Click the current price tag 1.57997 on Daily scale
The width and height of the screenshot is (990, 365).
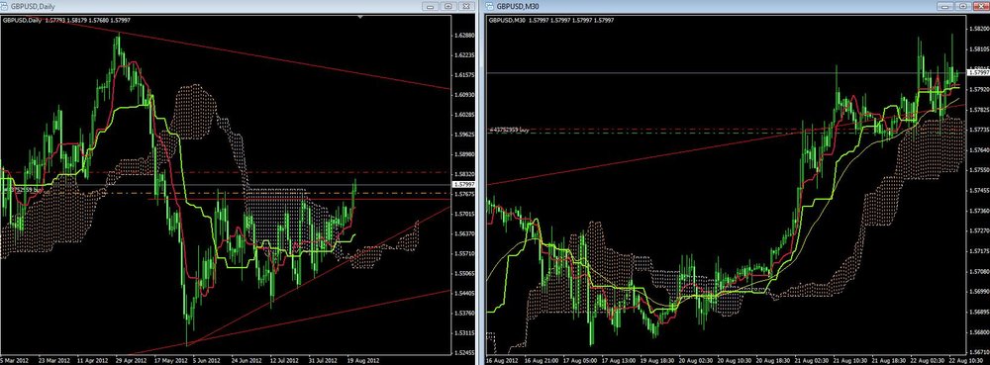(464, 184)
